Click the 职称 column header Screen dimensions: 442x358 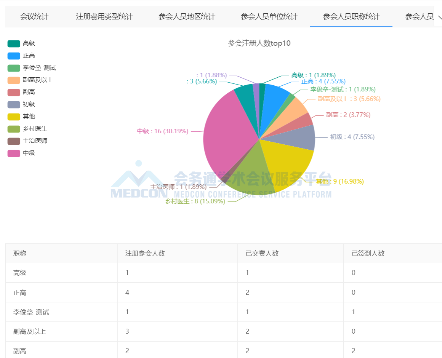[20, 254]
